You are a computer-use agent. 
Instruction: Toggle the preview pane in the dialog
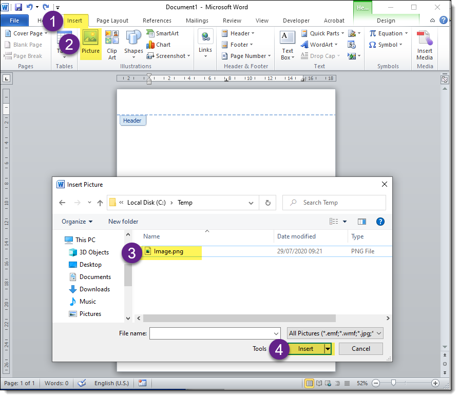362,222
